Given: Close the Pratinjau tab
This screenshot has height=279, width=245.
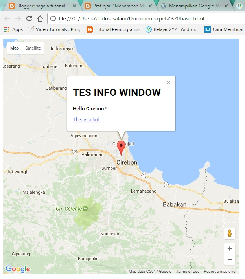Looking at the screenshot, I should [x=150, y=6].
